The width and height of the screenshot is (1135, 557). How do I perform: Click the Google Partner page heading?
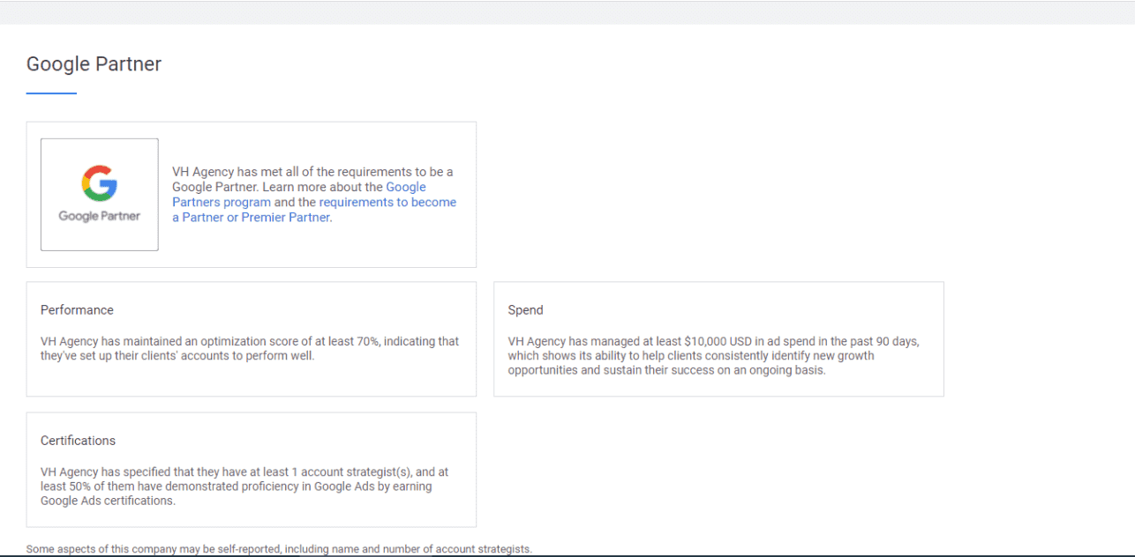94,64
